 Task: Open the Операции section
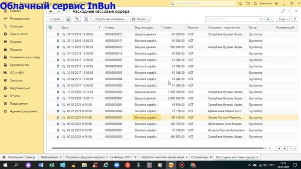[16, 26]
